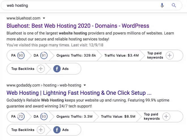This screenshot has height=140, width=187.
Task: Click the PA 90 score circle for Bluehost
Action: [x=21, y=55]
